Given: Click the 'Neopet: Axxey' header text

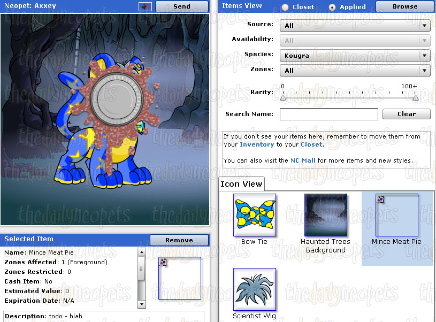Looking at the screenshot, I should coord(30,5).
